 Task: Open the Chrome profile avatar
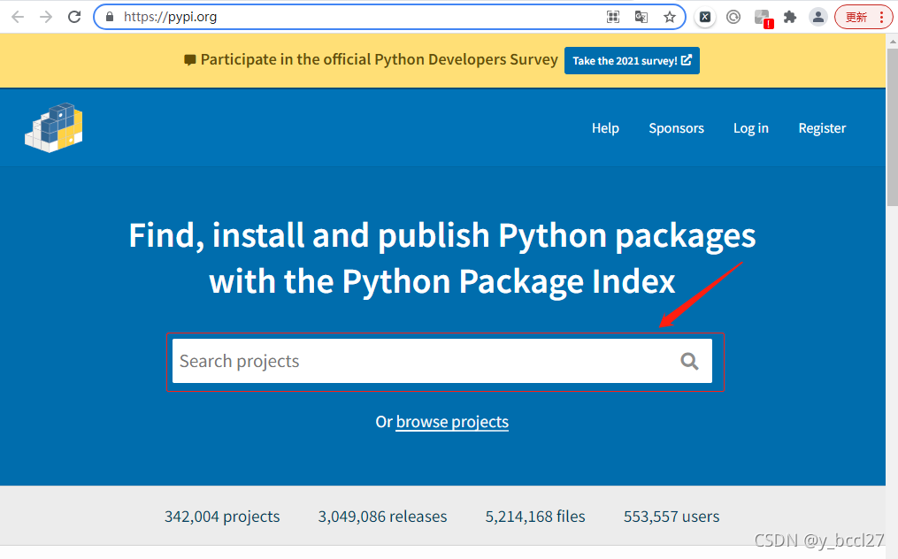(818, 17)
